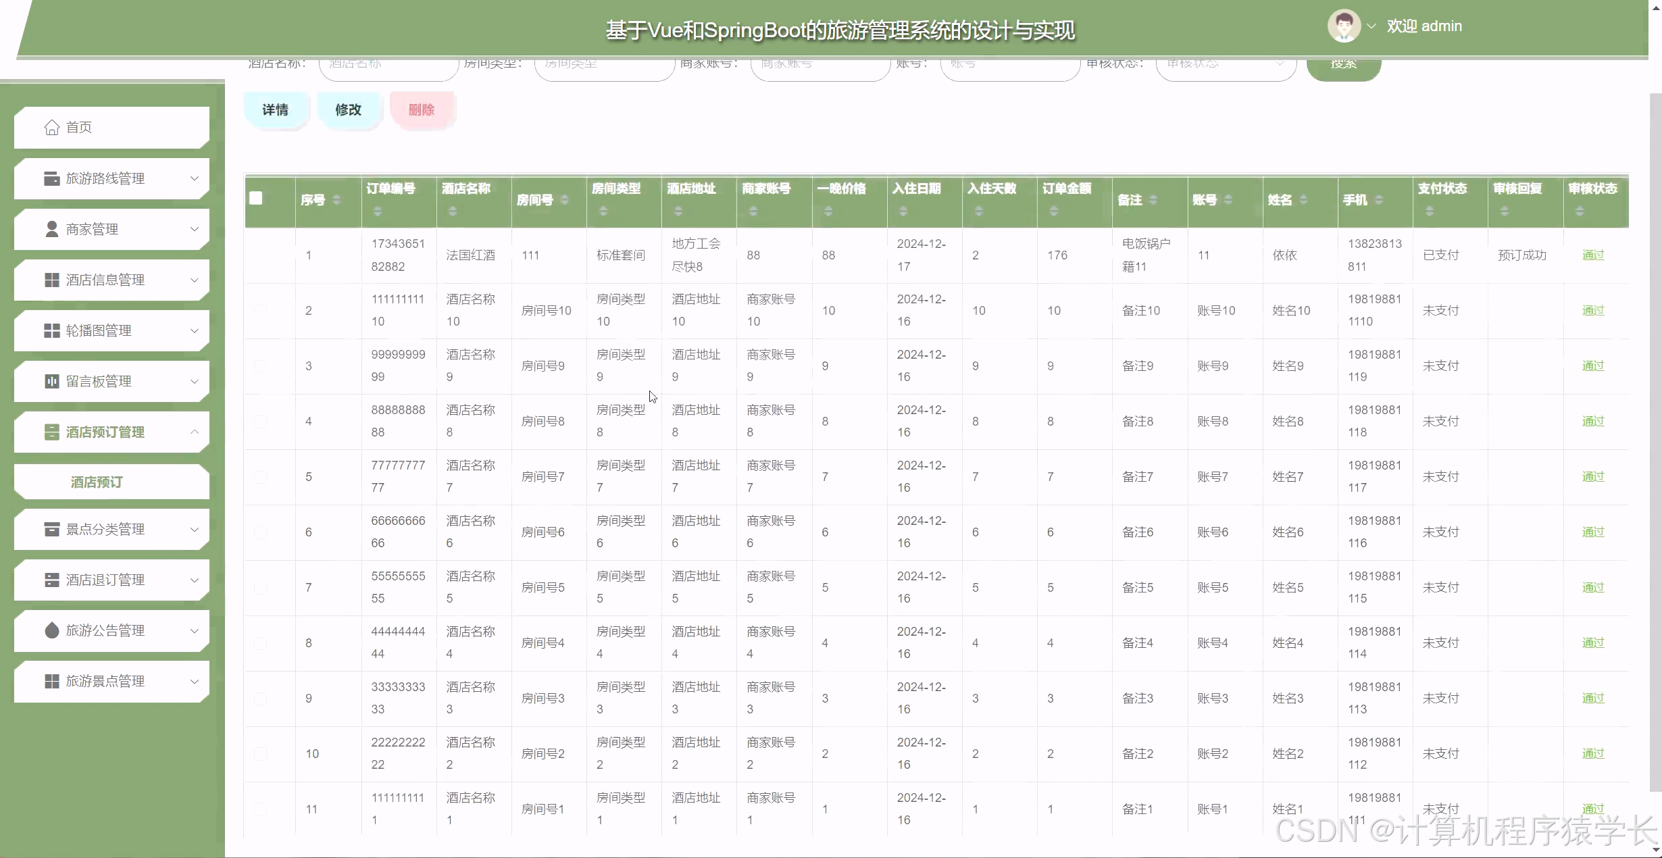Check the row 8 checkbox (酒店名称4)

260,643
